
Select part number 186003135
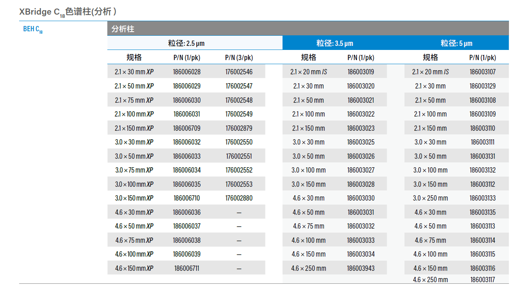tap(483, 212)
